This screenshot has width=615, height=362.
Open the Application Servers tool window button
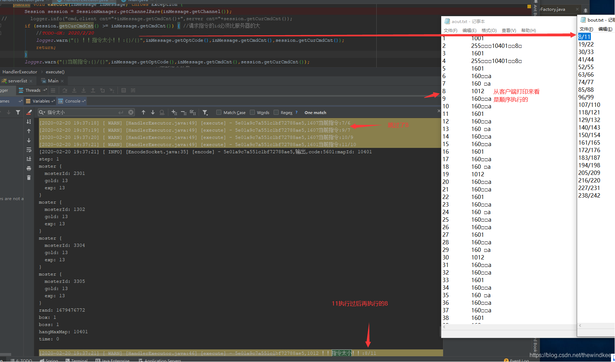(160, 360)
